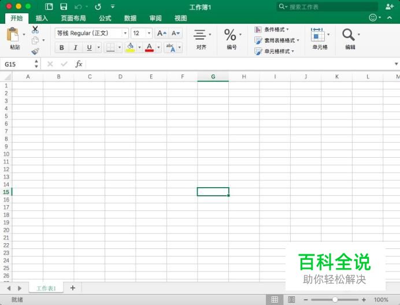Select the 工作表1 sheet tab
This screenshot has height=305, width=400.
(x=46, y=288)
